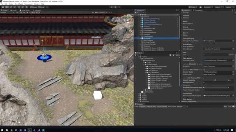Click the Gold value input field
Image resolution: width=236 pixels, height=132 pixels.
215,55
